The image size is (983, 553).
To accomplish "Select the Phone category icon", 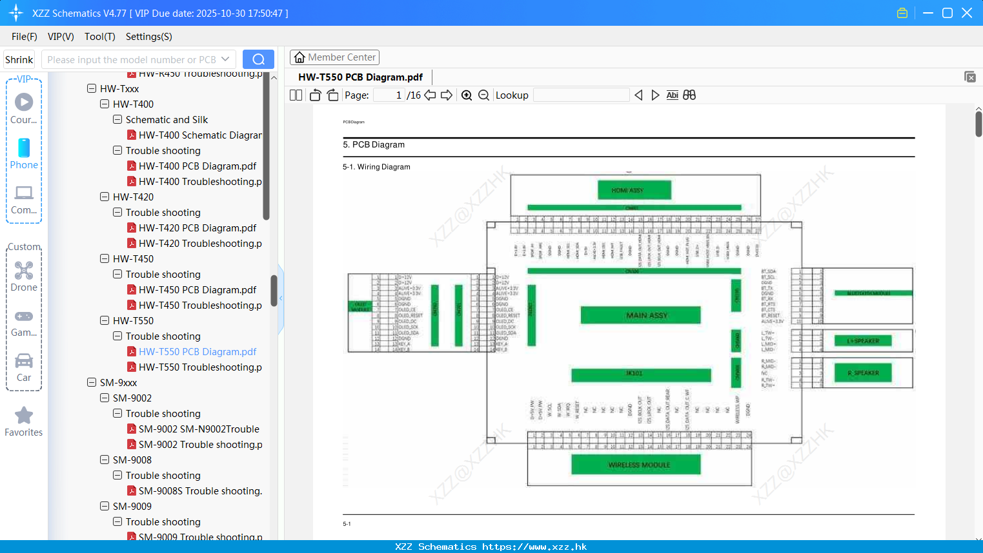I will 24,148.
